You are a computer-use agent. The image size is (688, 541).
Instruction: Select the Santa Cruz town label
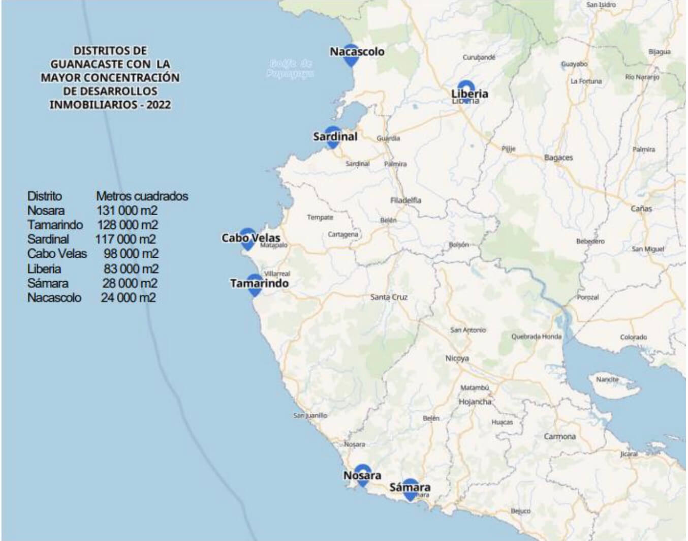(389, 297)
